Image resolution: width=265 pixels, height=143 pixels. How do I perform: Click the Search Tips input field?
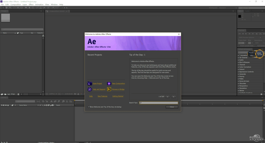pyautogui.click(x=159, y=103)
